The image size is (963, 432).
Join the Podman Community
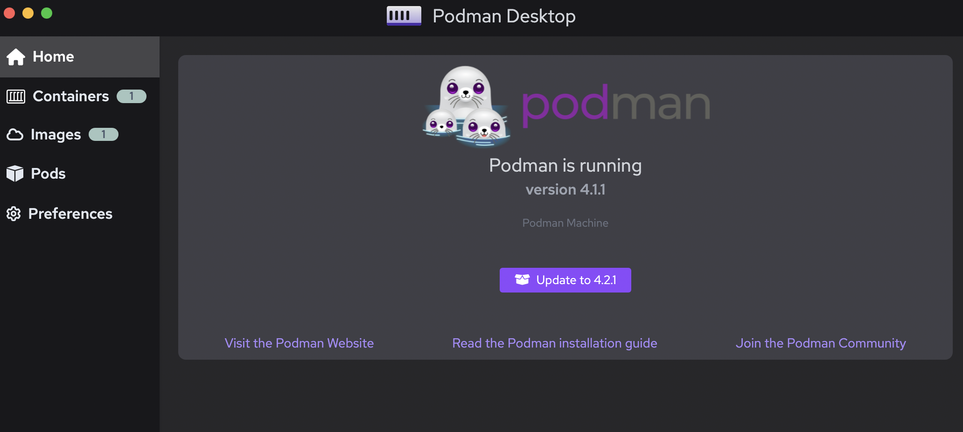pos(821,343)
